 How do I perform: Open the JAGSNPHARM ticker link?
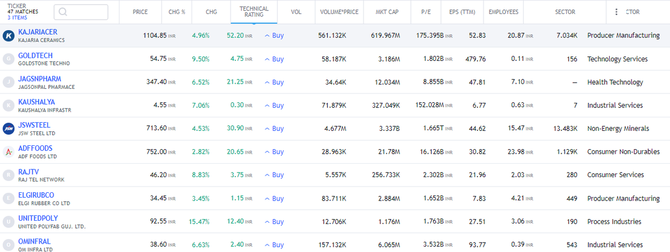(40, 79)
